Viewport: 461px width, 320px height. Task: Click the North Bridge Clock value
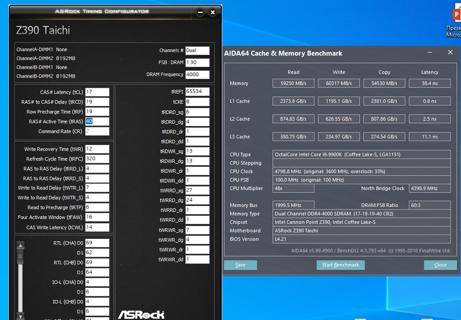[x=430, y=188]
